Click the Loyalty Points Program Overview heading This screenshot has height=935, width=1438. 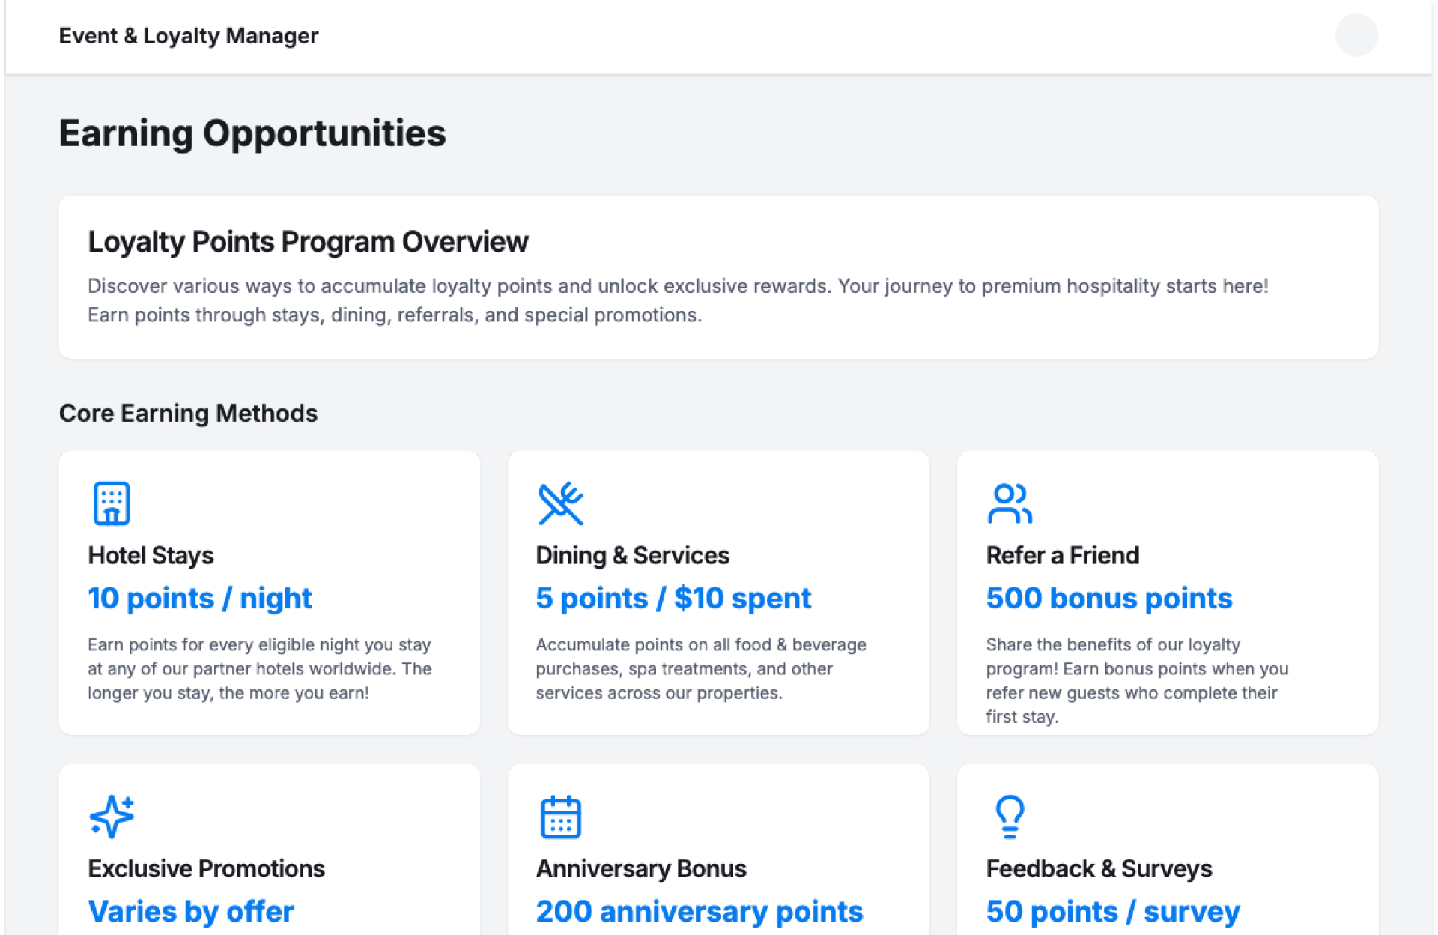pyautogui.click(x=308, y=241)
